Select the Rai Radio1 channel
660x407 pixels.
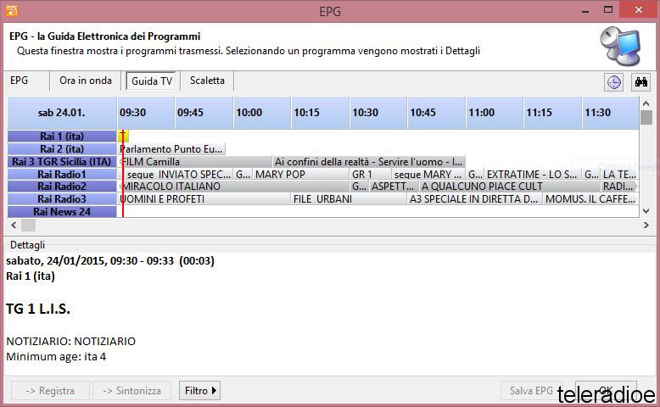coord(62,175)
